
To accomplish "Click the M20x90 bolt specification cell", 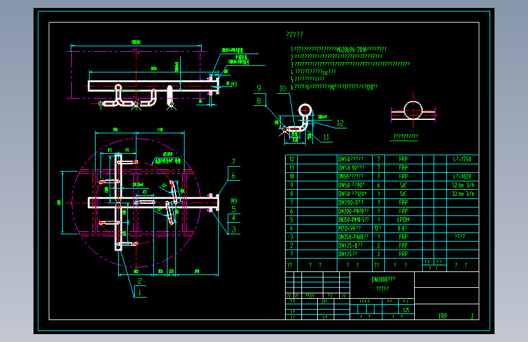I will [350, 228].
